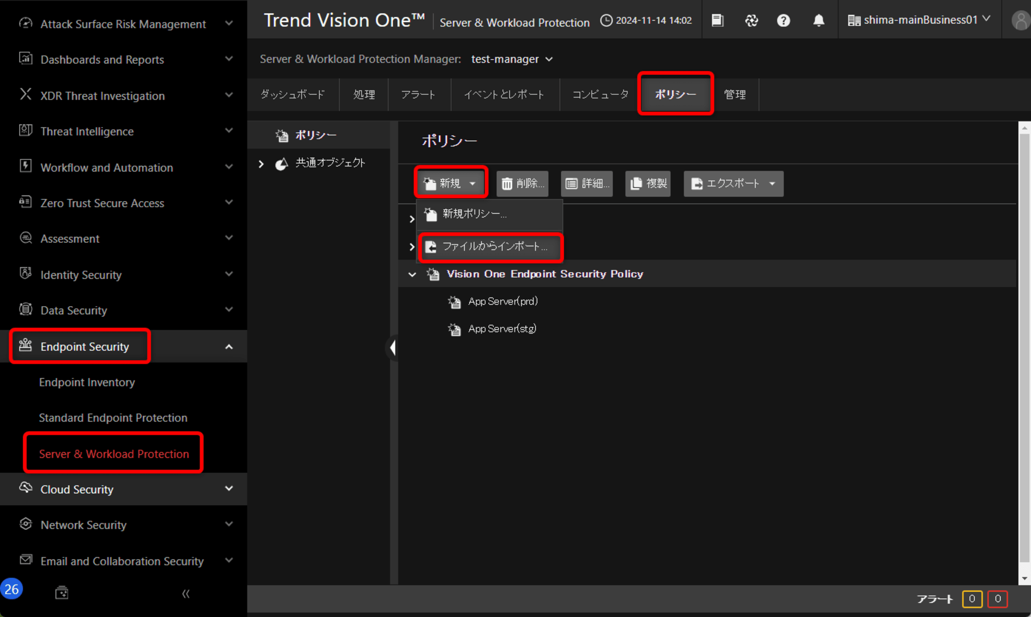
Task: Click the Identity Security icon
Action: pyautogui.click(x=25, y=273)
